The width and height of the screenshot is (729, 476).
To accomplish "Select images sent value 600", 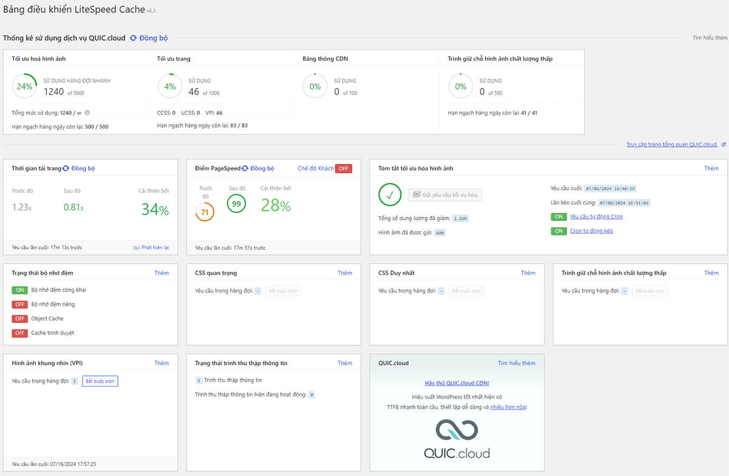I will point(440,233).
